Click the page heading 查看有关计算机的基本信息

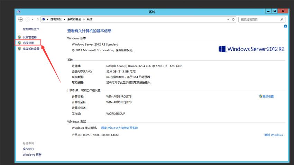point(89,31)
